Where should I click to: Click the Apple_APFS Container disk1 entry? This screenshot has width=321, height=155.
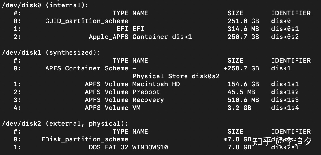coord(140,37)
